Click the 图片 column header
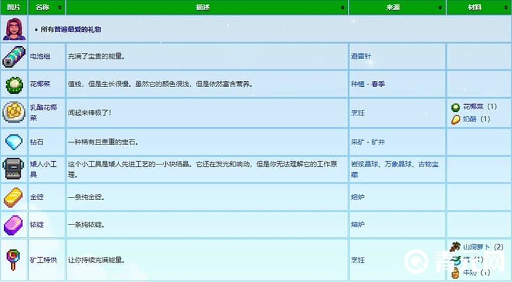512x282 pixels. click(x=14, y=8)
